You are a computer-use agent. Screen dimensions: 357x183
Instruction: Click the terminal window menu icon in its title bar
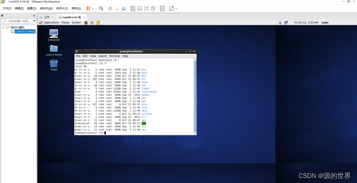point(77,51)
